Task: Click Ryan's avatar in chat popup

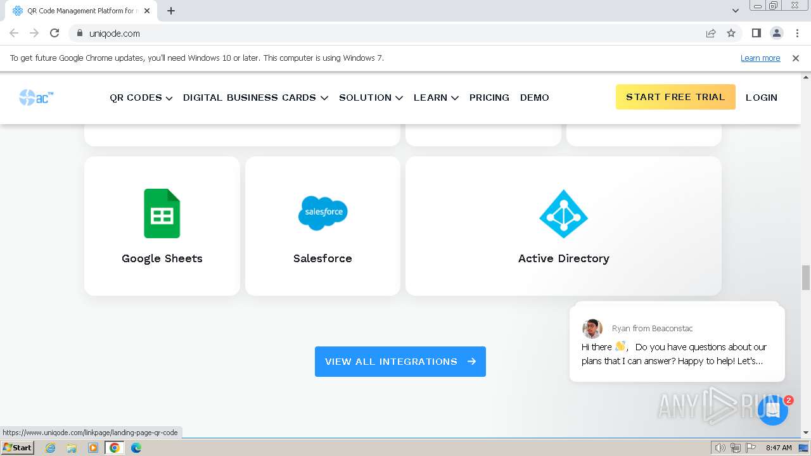Action: point(592,329)
